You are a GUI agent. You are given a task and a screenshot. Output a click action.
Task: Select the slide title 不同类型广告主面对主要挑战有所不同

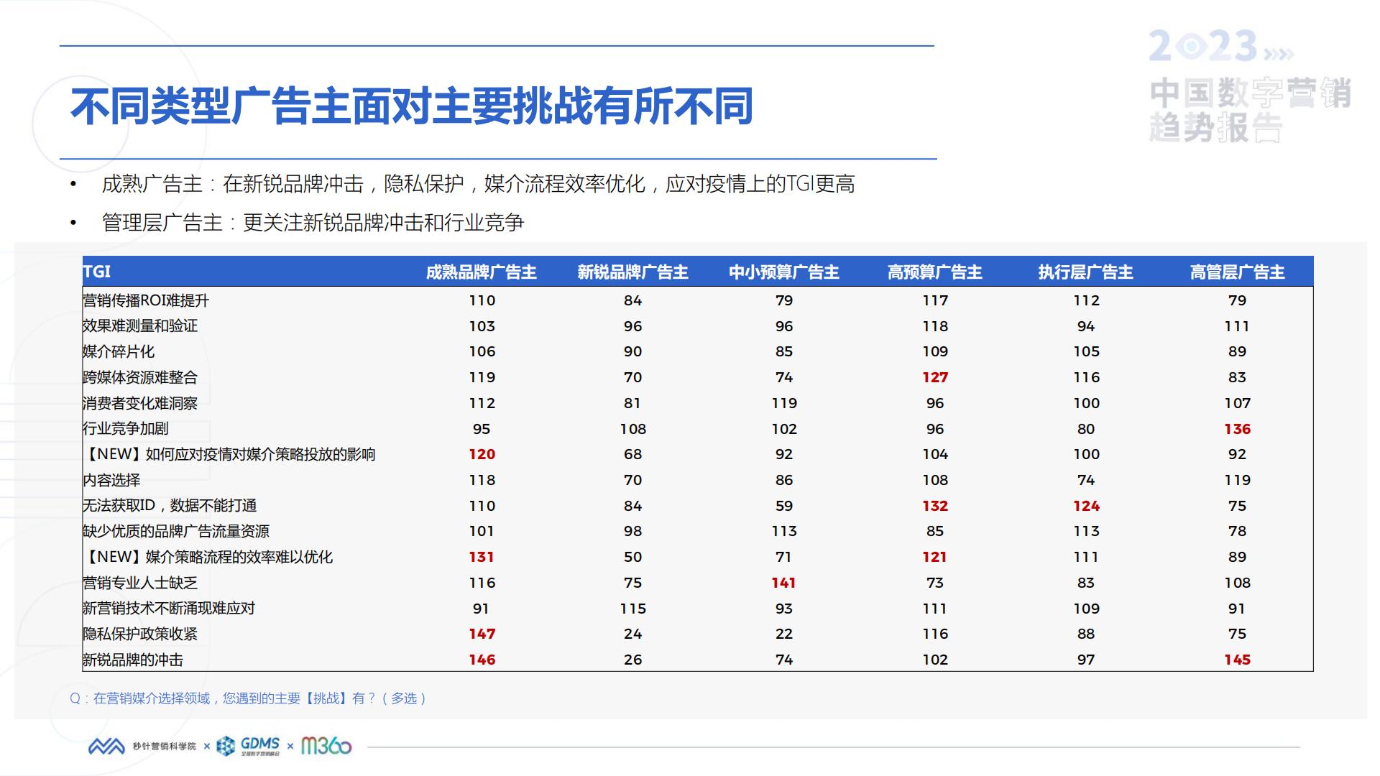pos(412,106)
